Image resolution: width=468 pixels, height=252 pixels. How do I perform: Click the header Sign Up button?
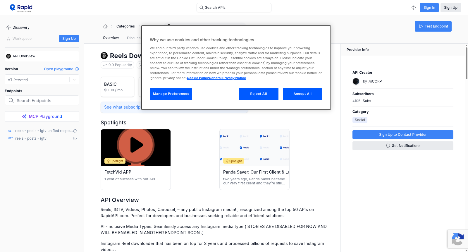click(x=451, y=8)
